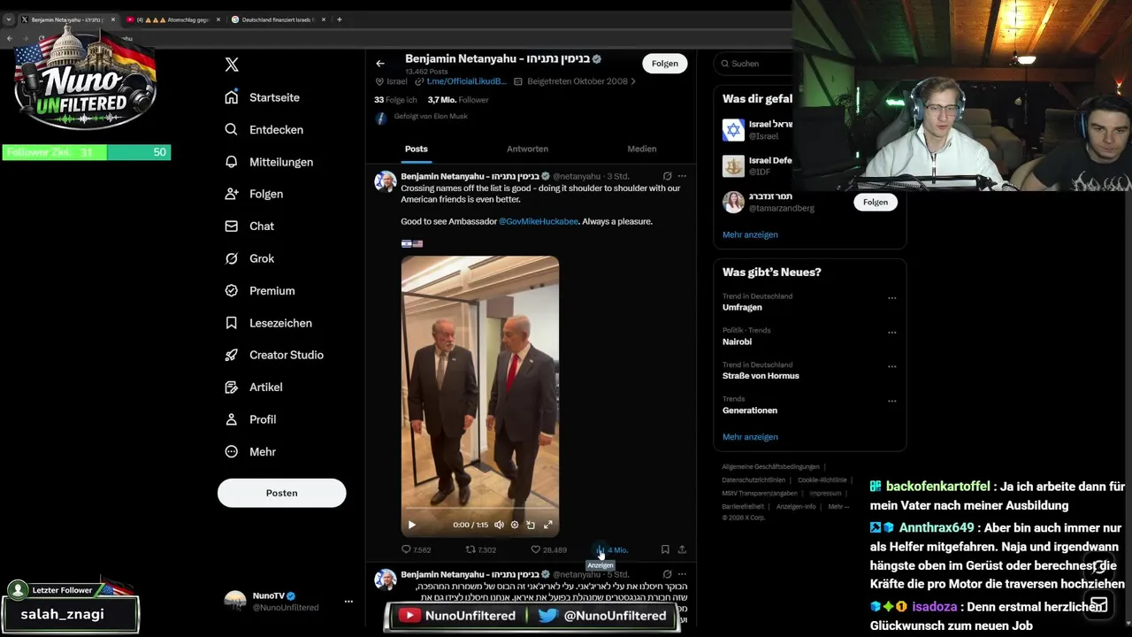This screenshot has height=637, width=1132.
Task: Open Profil in the sidebar
Action: point(250,419)
